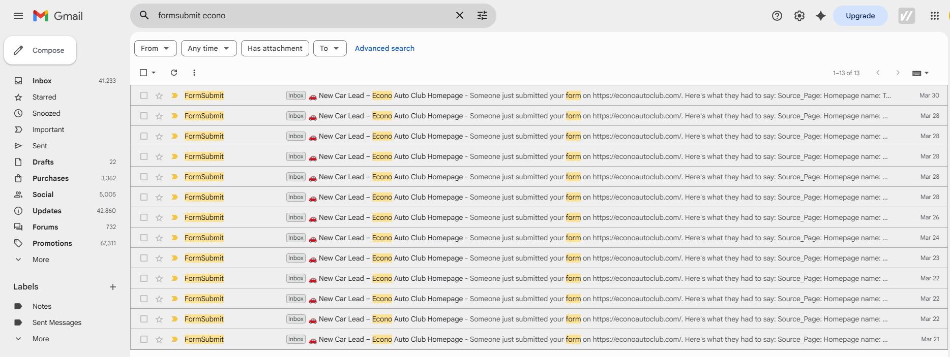Show search options sliders icon
950x357 pixels.
click(482, 15)
